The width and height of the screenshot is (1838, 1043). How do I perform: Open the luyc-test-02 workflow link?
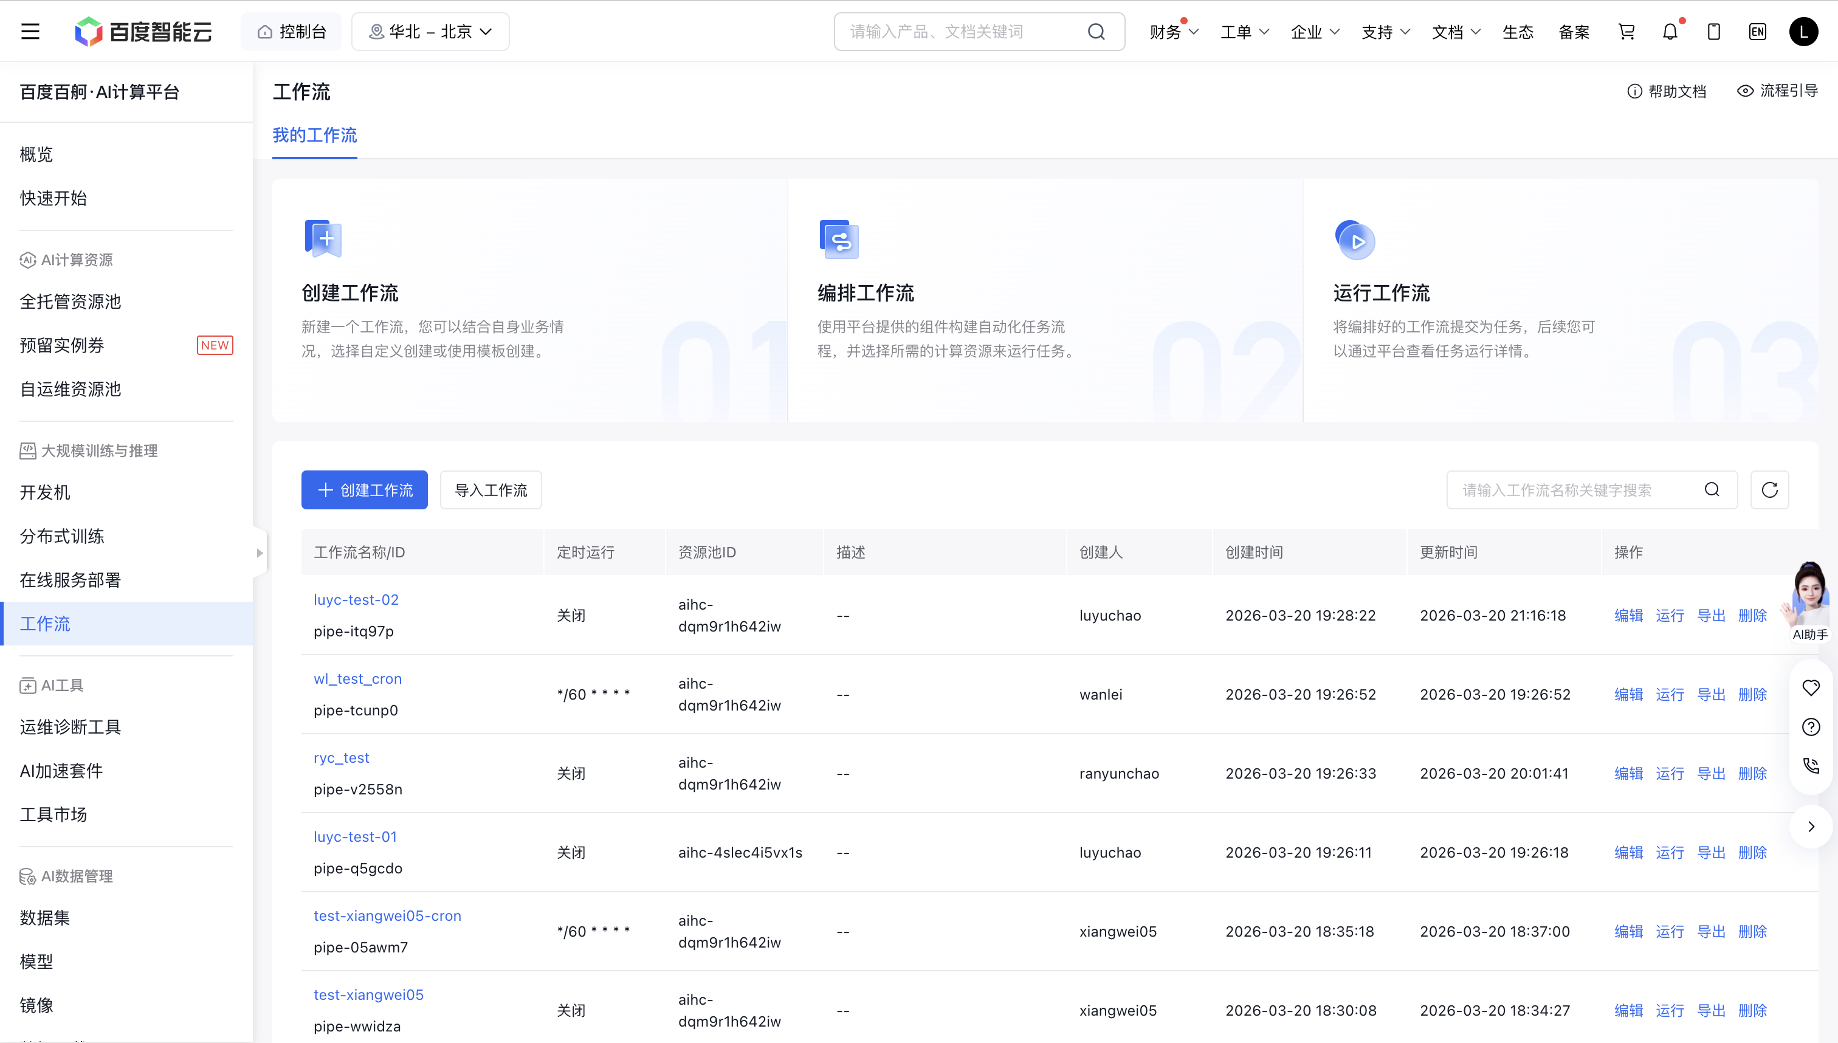click(x=356, y=599)
